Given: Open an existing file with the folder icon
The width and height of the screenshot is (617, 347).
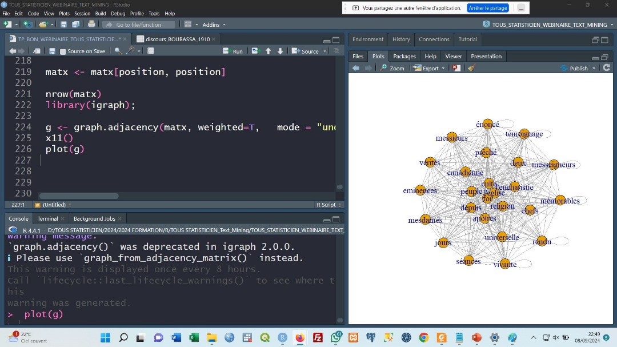Looking at the screenshot, I should point(43,25).
